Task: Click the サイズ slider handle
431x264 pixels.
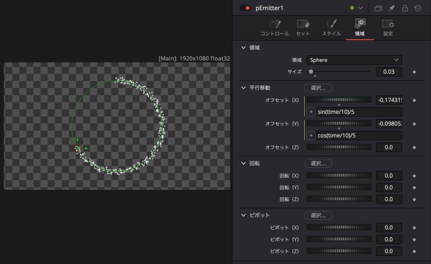Action: tap(311, 72)
